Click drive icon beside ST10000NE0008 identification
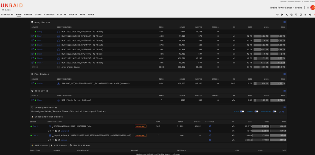This screenshot has height=155, width=315. pos(50,126)
